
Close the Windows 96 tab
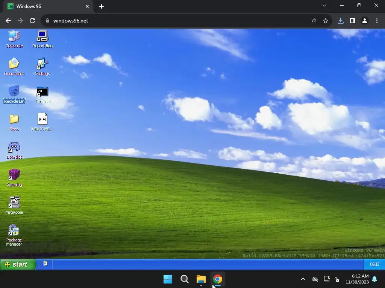[87, 6]
